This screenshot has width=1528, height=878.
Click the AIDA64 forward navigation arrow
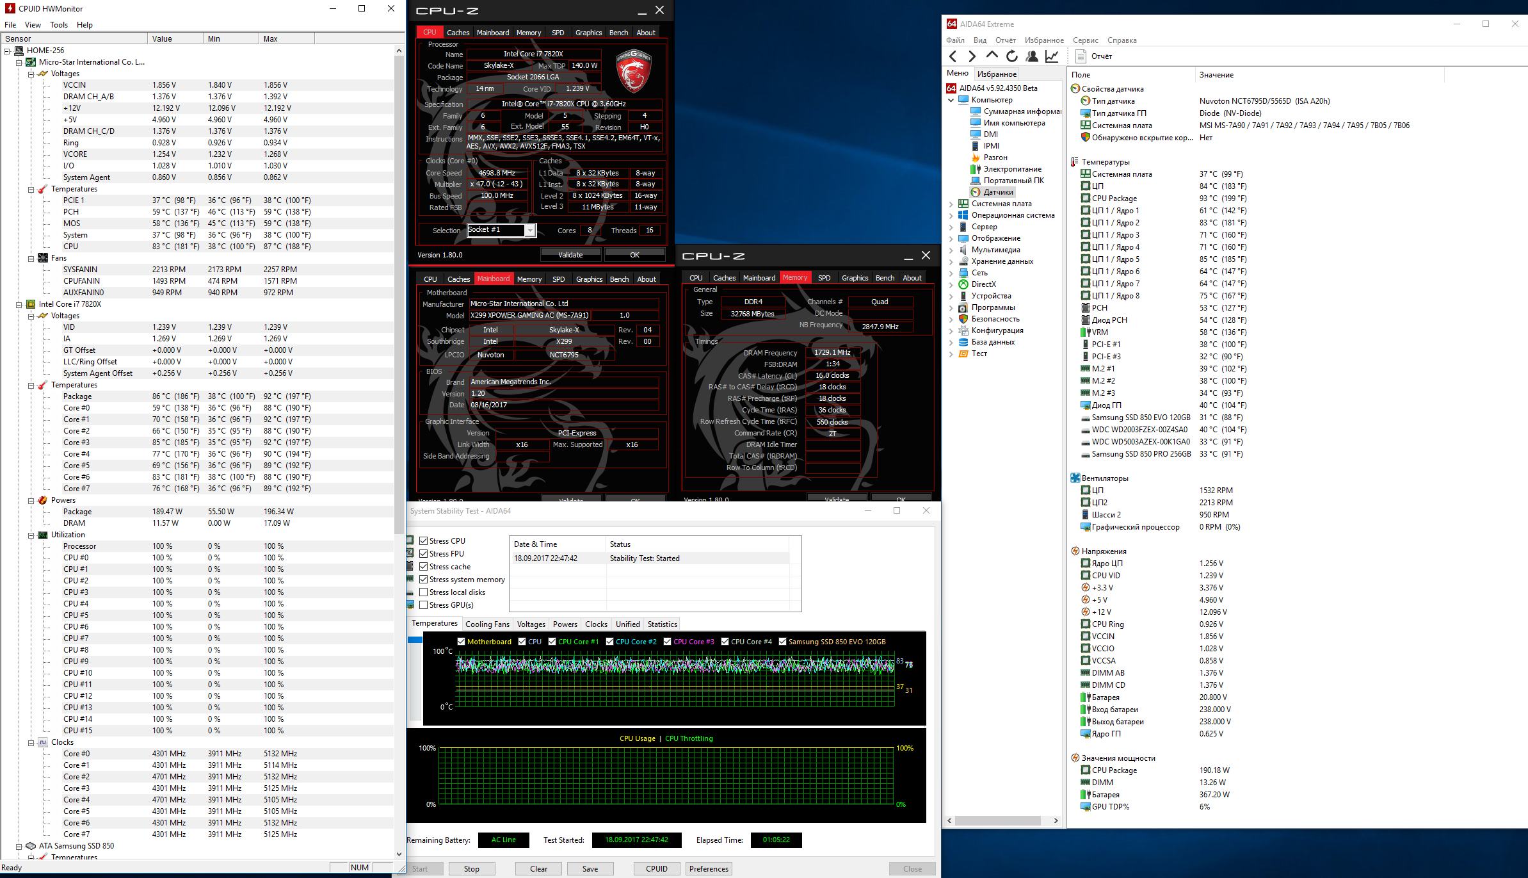(972, 56)
